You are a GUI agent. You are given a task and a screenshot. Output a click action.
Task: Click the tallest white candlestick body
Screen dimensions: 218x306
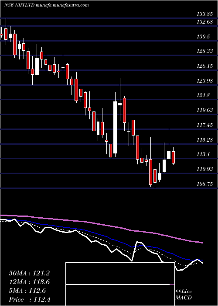(x=115, y=127)
